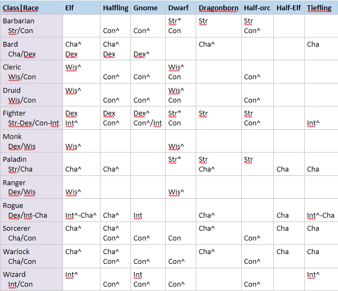This screenshot has height=291, width=338.
Task: Click Cha in Sorcerer Tiefling cell
Action: coord(313,229)
